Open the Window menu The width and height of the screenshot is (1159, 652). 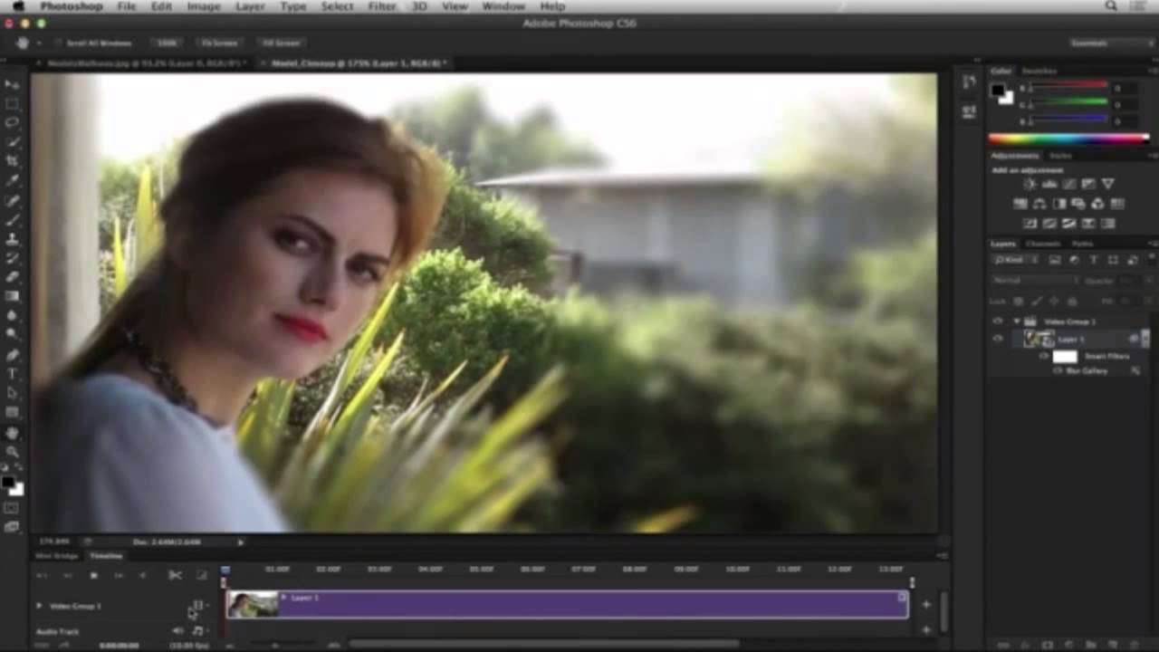click(503, 6)
